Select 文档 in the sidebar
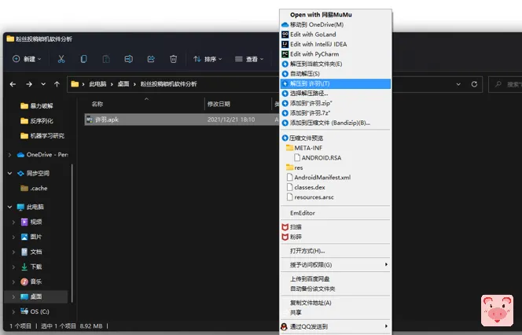The width and height of the screenshot is (522, 335). 31,252
